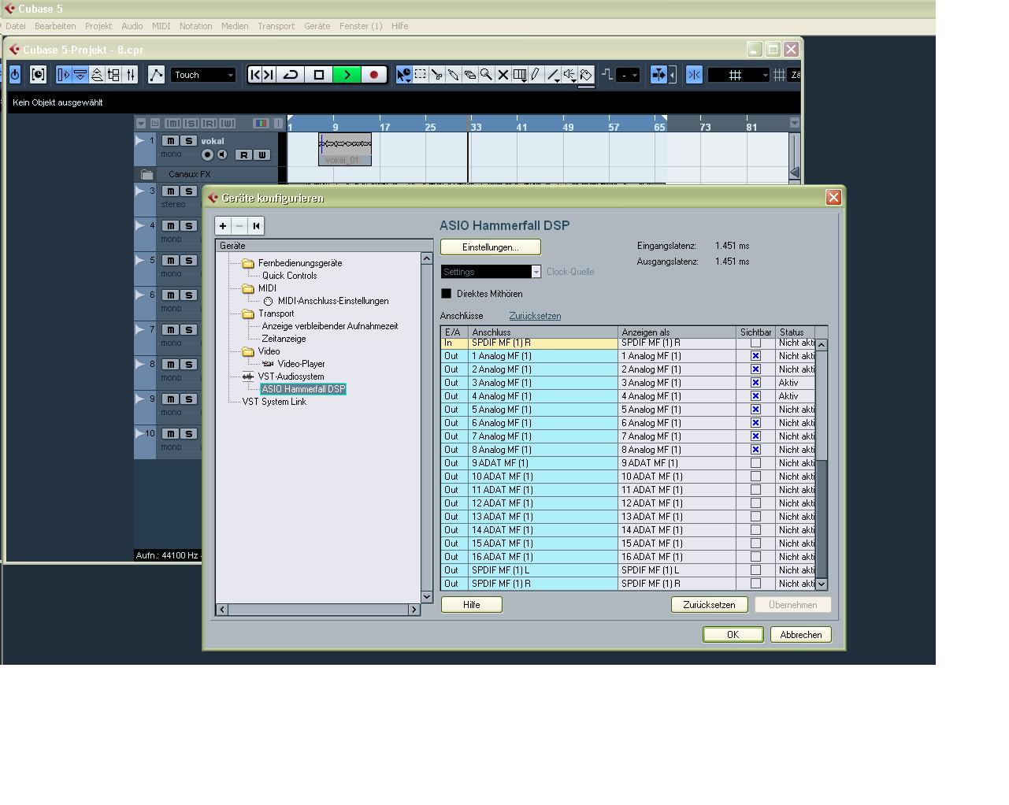
Task: Toggle the Show Inspector toolbar icon
Action: coord(64,75)
